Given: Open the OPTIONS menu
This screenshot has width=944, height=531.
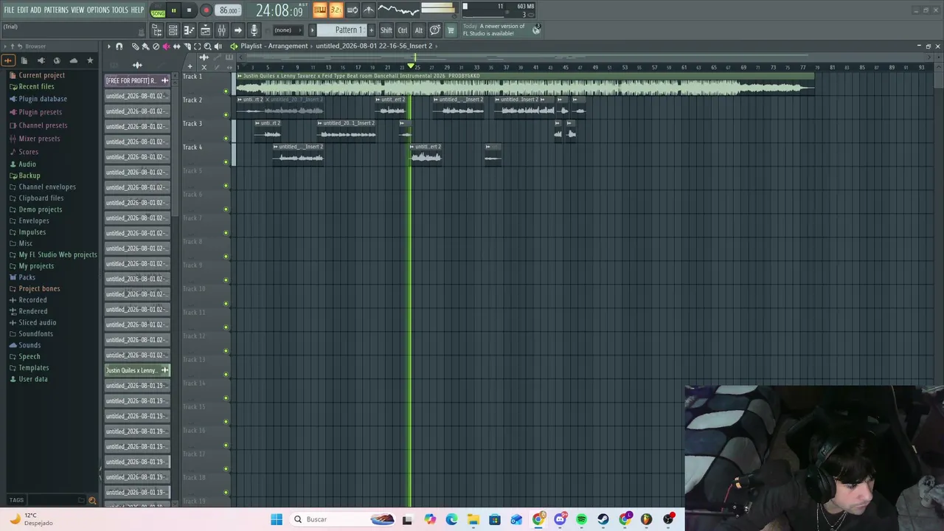Looking at the screenshot, I should (x=98, y=10).
